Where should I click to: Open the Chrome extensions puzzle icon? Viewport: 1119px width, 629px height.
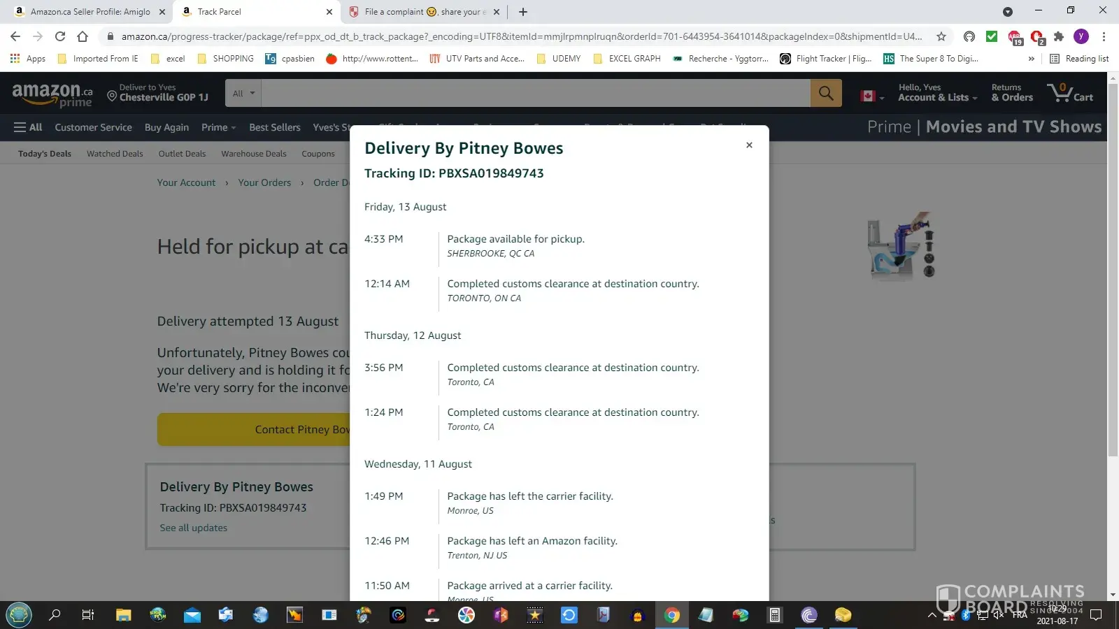pyautogui.click(x=1059, y=36)
